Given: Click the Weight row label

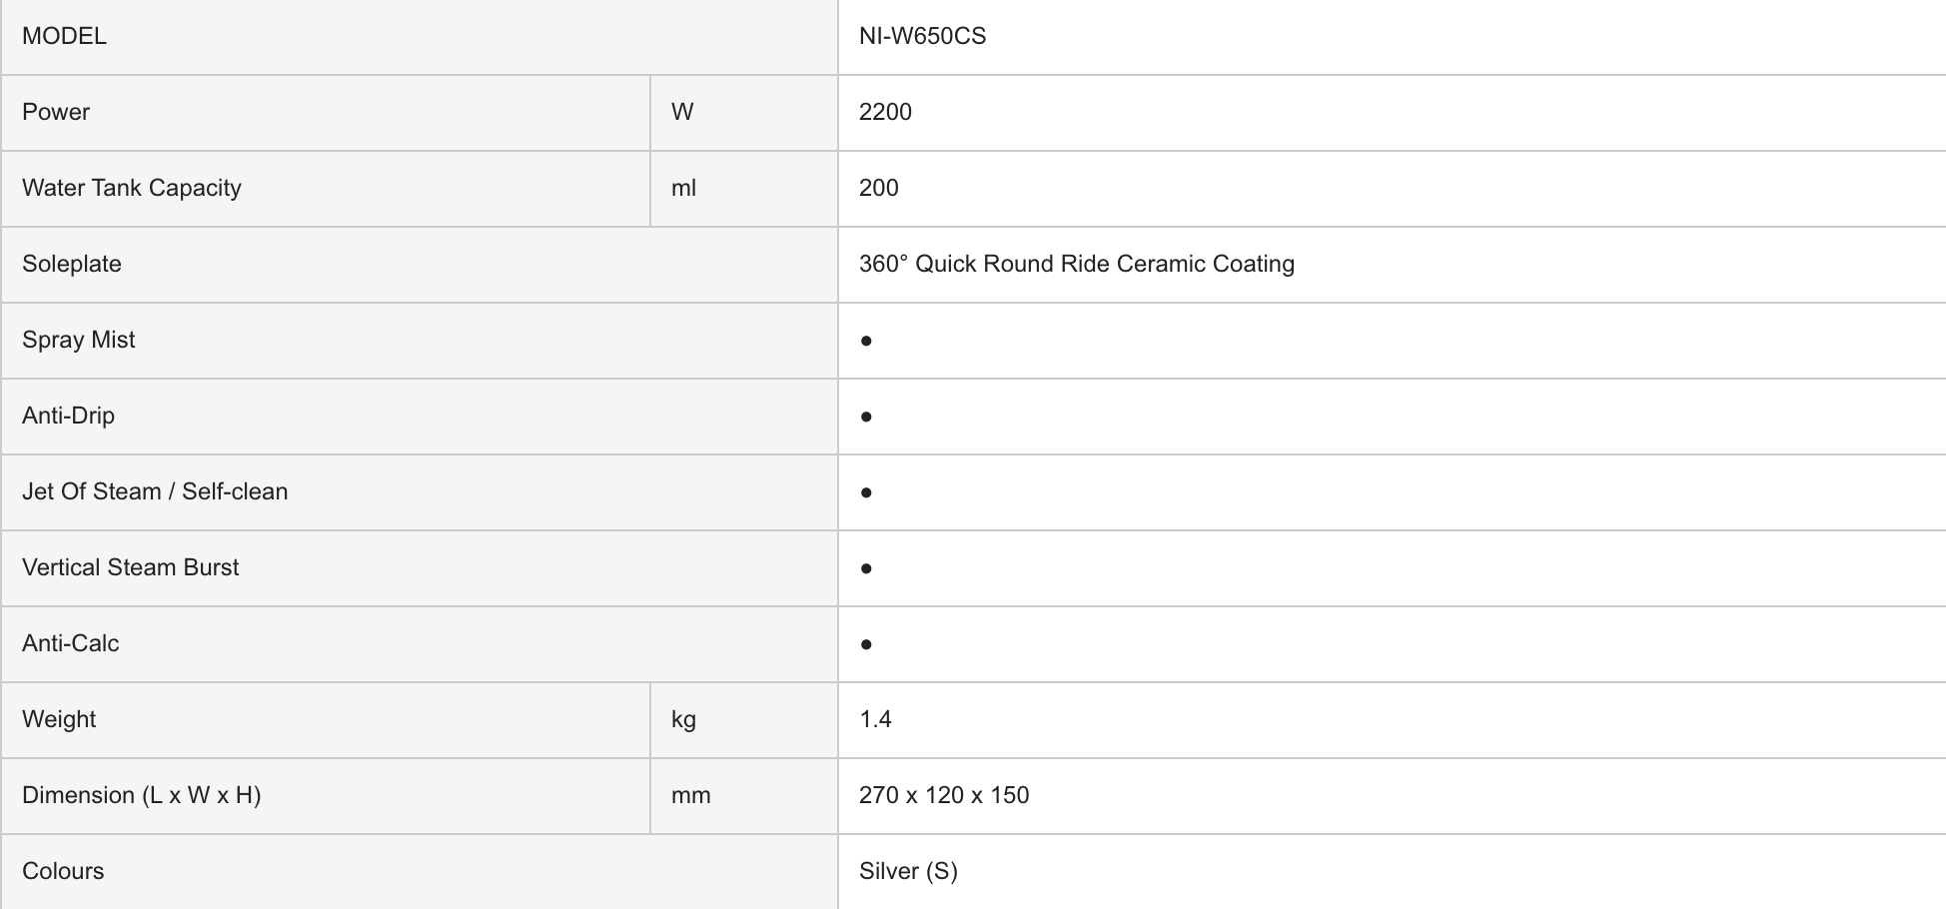Looking at the screenshot, I should 59,719.
